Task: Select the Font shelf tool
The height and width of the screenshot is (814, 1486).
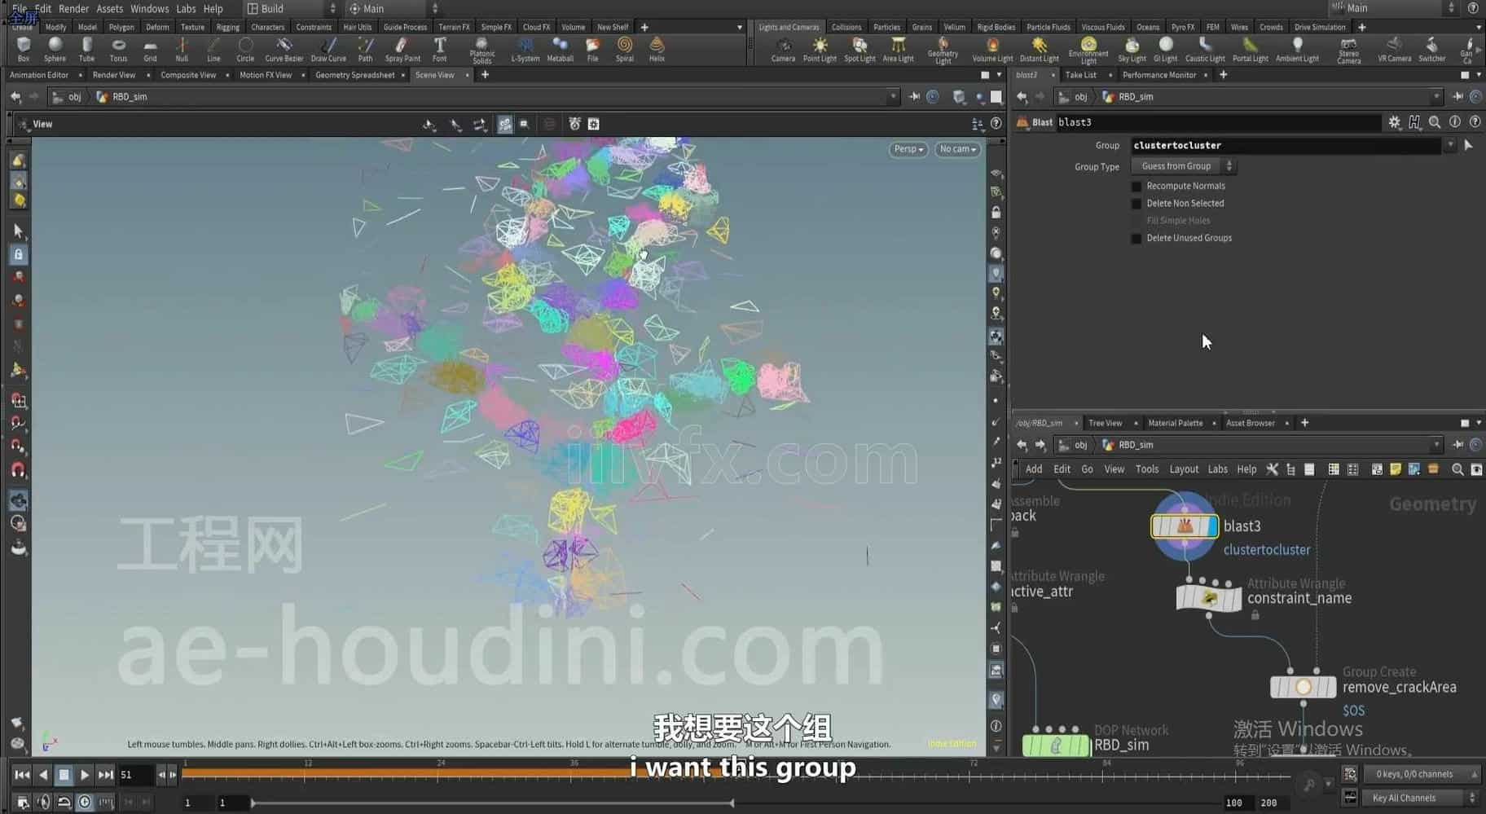Action: (439, 49)
